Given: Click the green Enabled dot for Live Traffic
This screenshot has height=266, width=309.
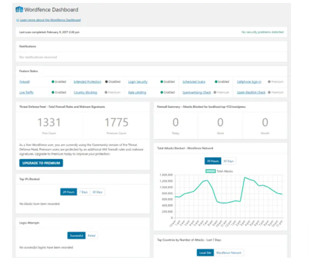Looking at the screenshot, I should [x=53, y=92].
